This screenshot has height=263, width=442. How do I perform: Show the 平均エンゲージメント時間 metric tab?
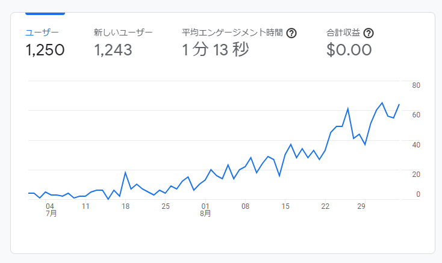234,32
